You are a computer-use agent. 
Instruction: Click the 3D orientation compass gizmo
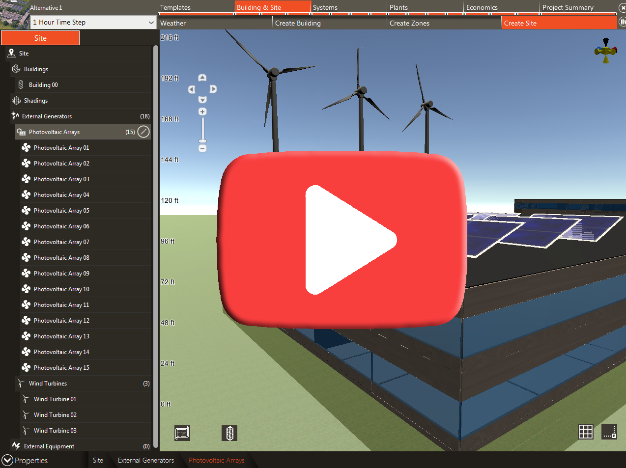pyautogui.click(x=605, y=51)
